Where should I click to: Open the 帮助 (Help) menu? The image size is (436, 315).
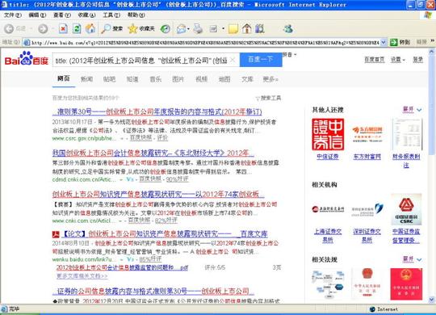pyautogui.click(x=136, y=15)
